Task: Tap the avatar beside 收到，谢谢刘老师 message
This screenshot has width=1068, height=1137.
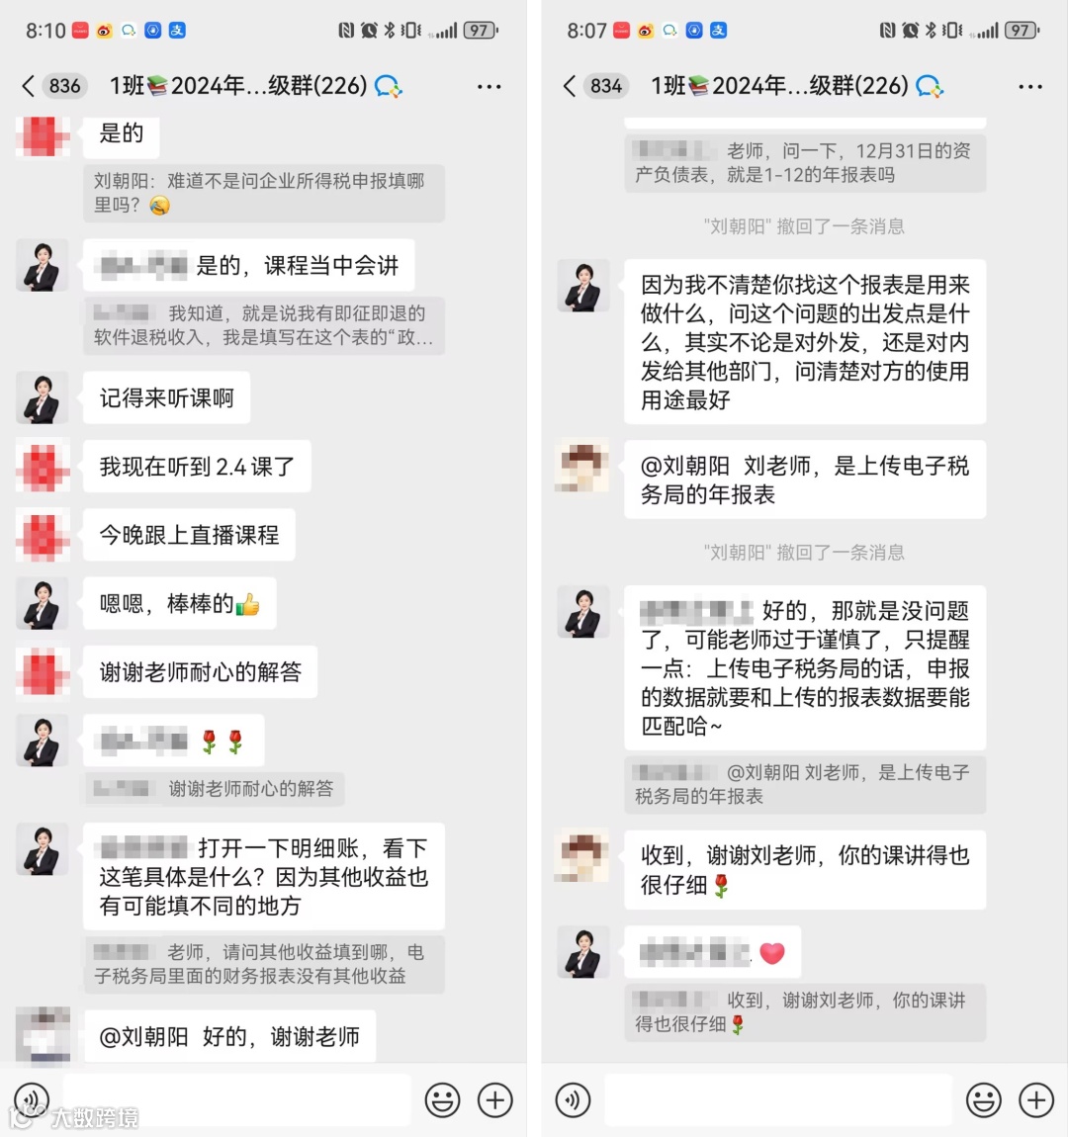Action: (x=582, y=856)
